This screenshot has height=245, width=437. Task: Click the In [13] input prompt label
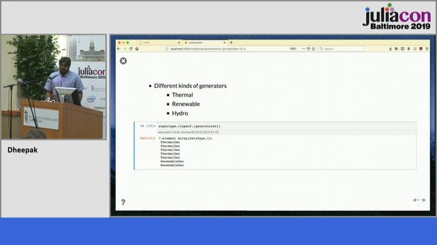click(x=147, y=126)
